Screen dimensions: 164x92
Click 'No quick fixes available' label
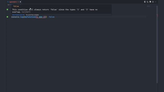(32, 15)
